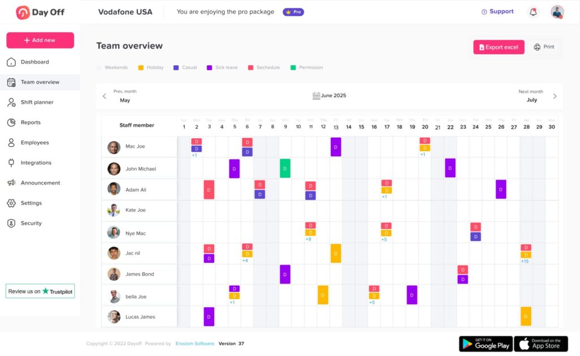The width and height of the screenshot is (580, 356).
Task: Open Announcement from the sidebar
Action: click(x=40, y=183)
